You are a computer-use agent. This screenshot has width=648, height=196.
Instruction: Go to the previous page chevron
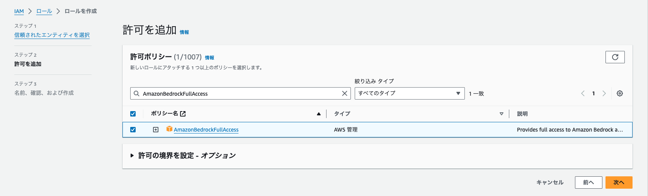click(583, 93)
